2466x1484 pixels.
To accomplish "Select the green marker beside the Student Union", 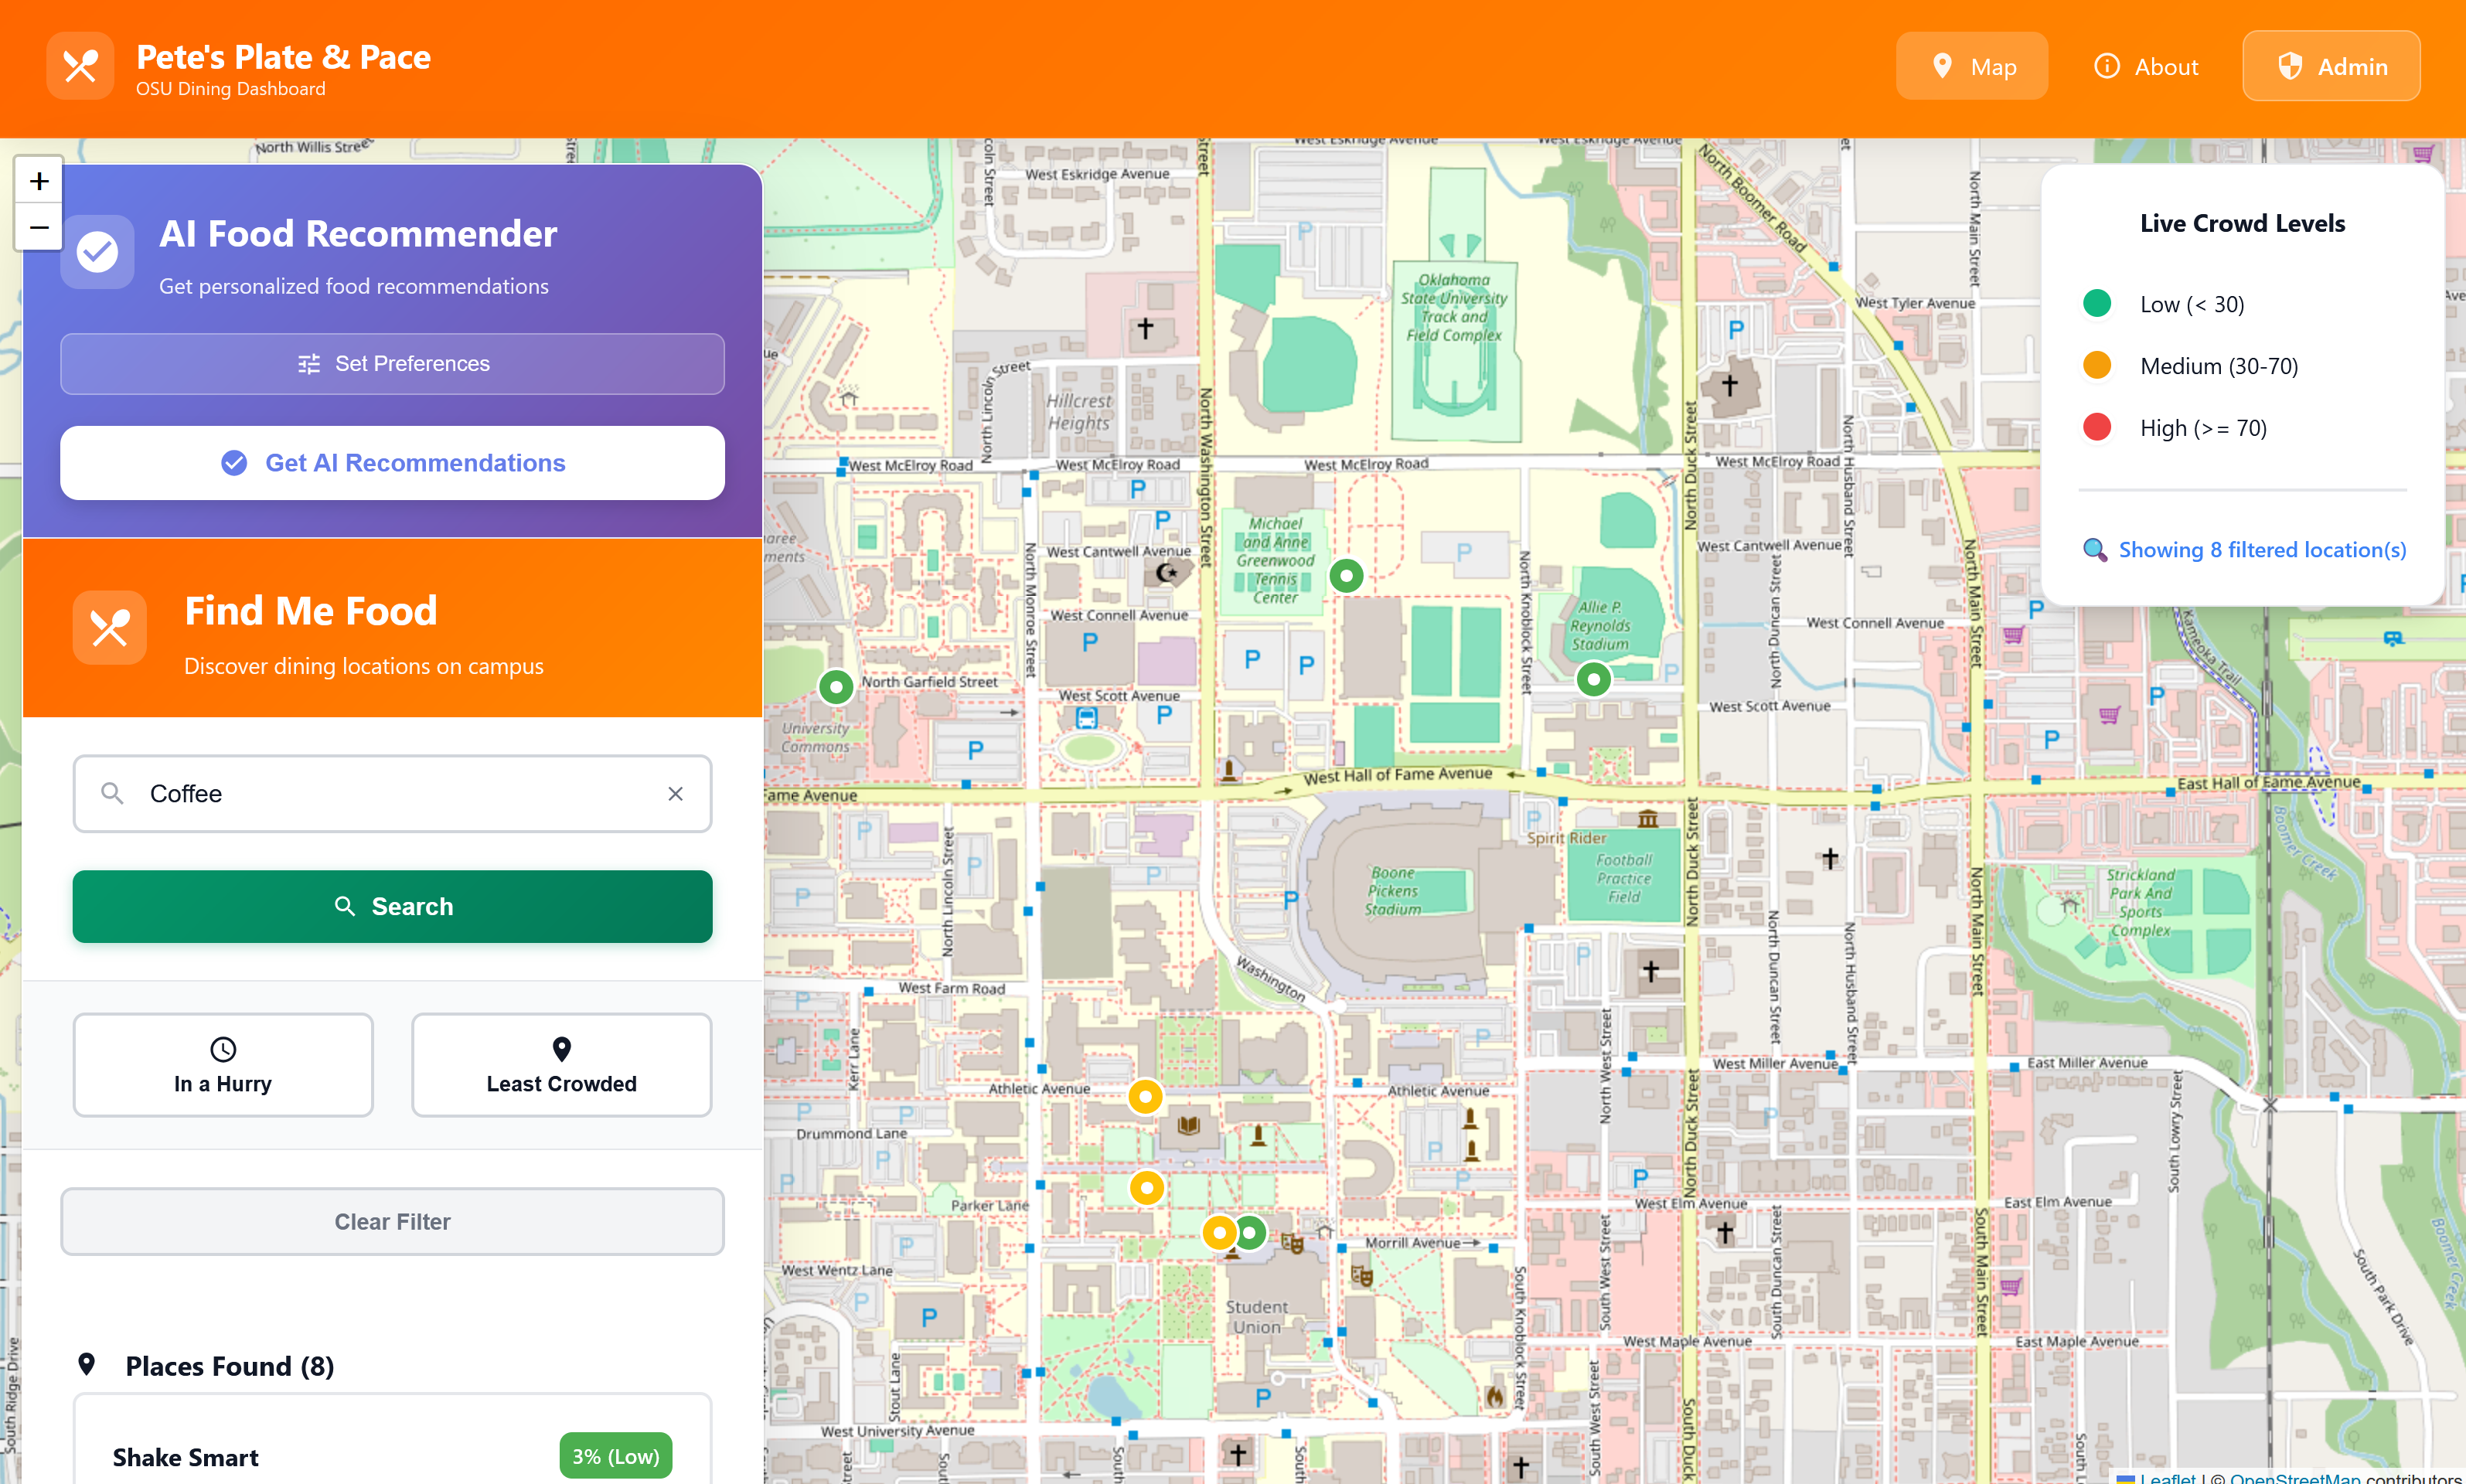I will [x=1250, y=1232].
